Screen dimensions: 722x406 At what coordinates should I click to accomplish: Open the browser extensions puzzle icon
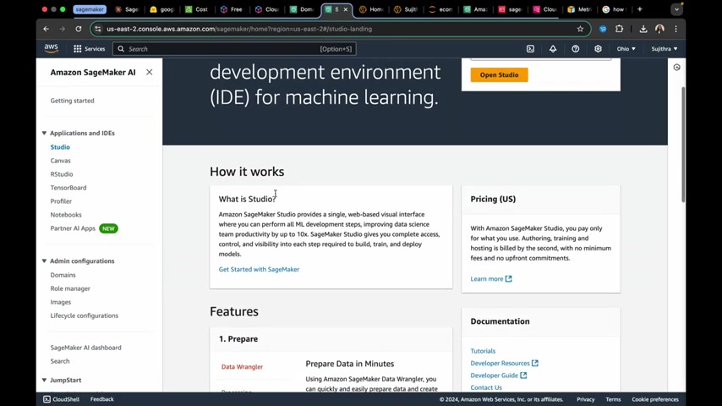click(x=620, y=29)
